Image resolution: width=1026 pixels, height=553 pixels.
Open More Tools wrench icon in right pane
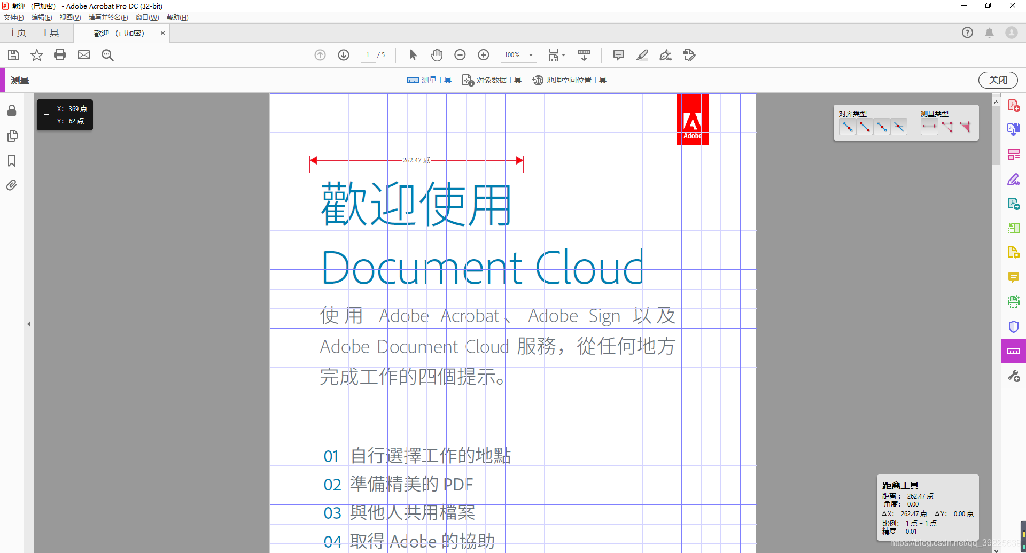pos(1014,376)
